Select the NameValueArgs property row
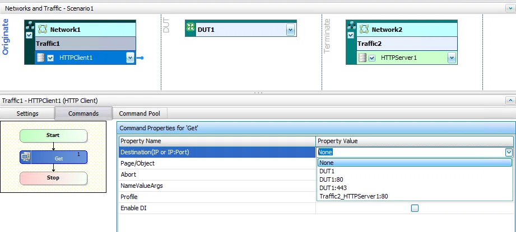This screenshot has width=516, height=232. pyautogui.click(x=217, y=186)
